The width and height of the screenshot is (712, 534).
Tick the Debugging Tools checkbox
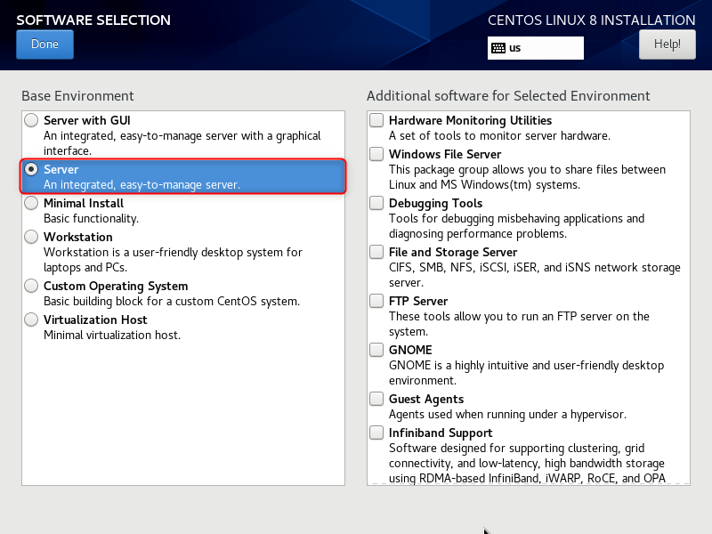[376, 203]
